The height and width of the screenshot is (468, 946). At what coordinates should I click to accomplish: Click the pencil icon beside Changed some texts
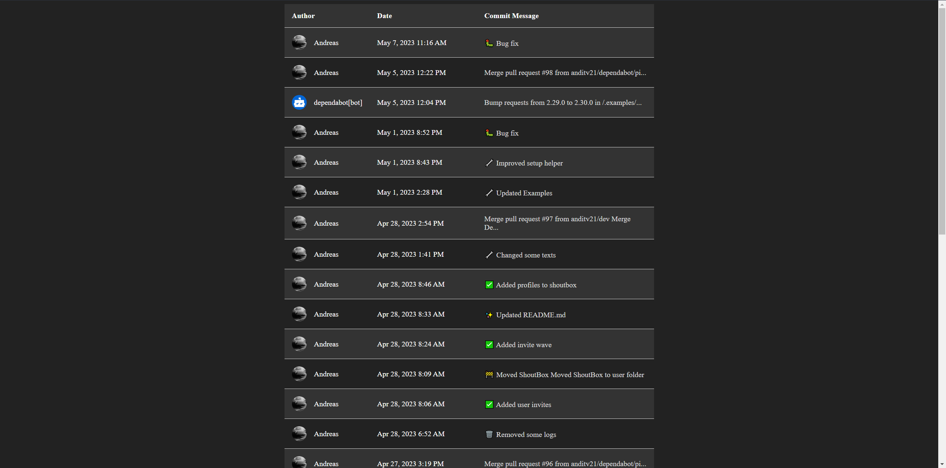[x=489, y=255]
